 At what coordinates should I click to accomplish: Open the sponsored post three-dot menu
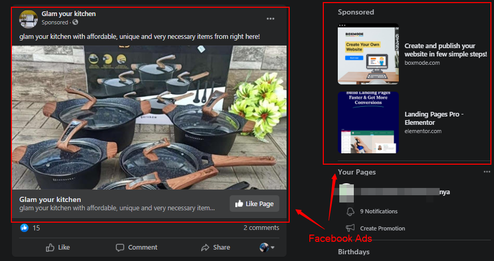[271, 19]
